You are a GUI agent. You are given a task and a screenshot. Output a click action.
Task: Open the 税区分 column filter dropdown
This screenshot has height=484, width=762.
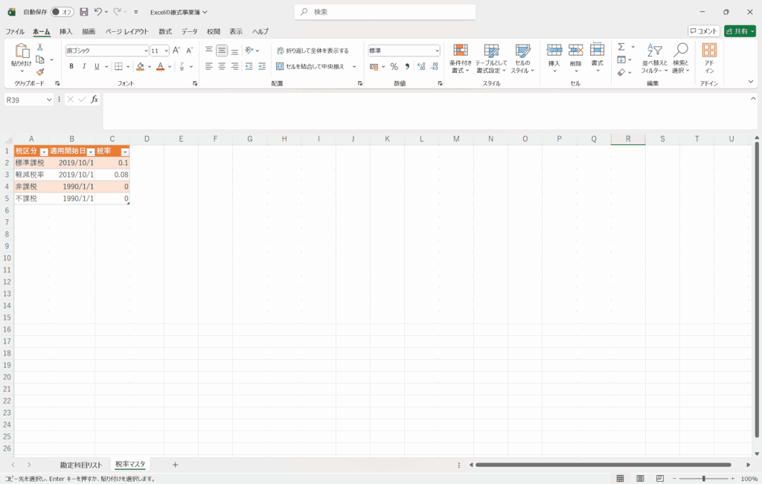[x=43, y=152]
